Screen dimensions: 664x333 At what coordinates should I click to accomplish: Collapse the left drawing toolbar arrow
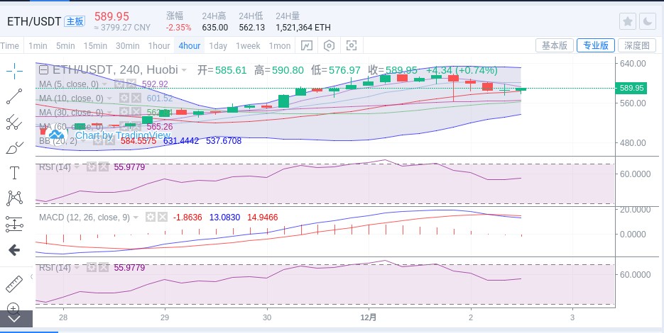[32, 277]
